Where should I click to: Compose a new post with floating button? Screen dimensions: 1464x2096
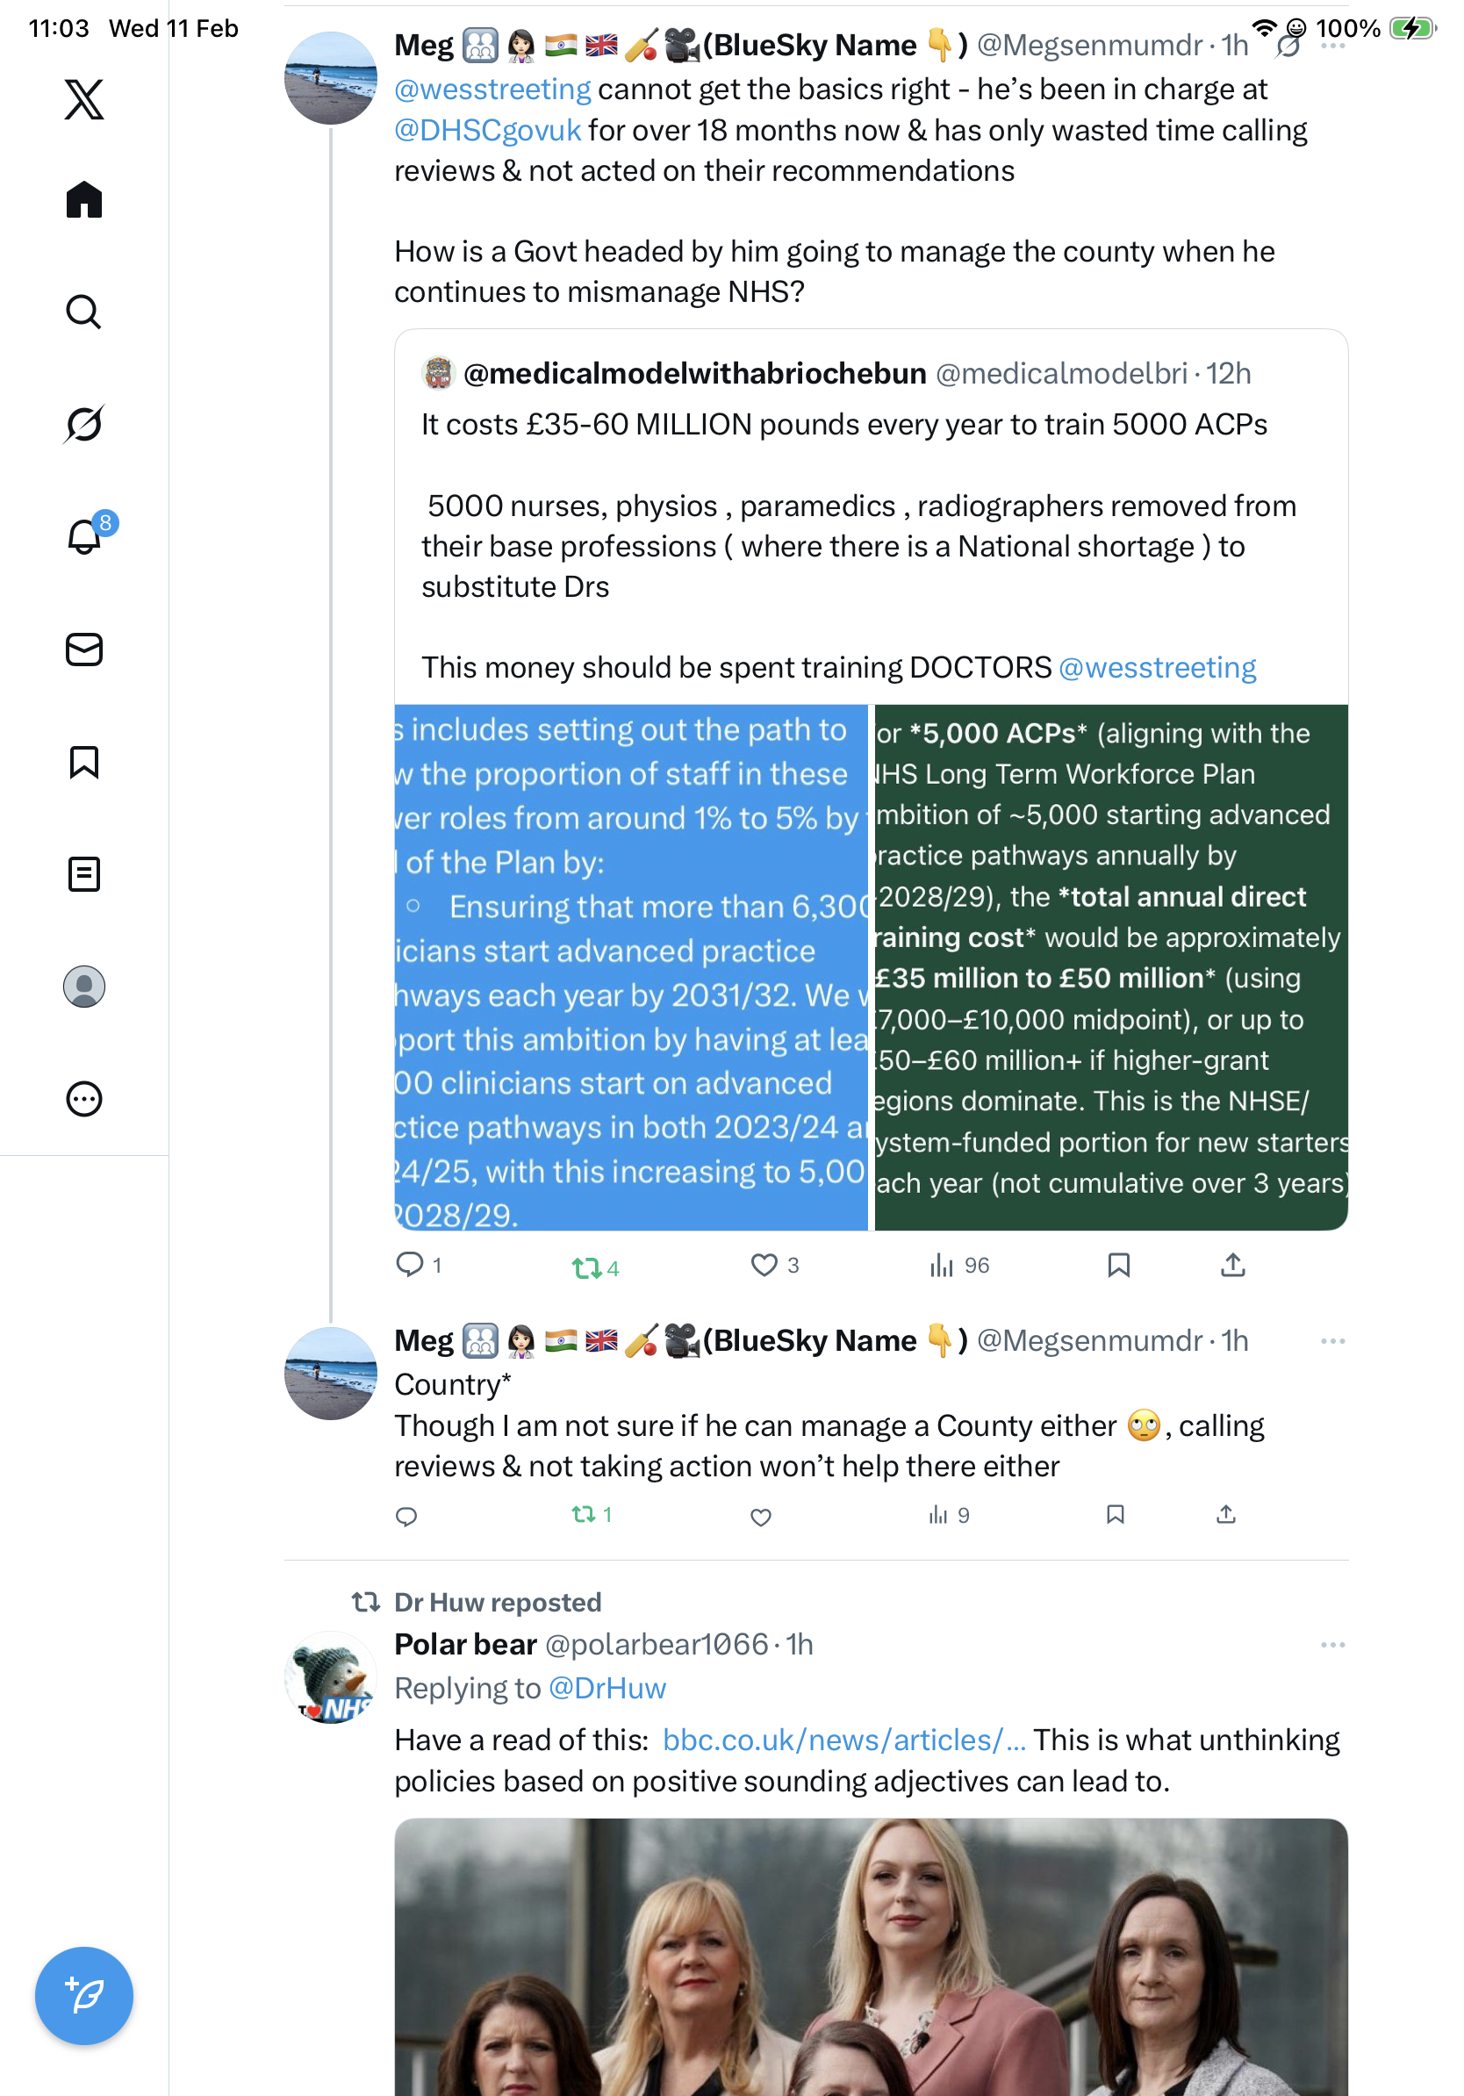point(84,1996)
